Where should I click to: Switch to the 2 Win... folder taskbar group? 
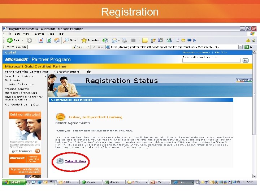137,182
